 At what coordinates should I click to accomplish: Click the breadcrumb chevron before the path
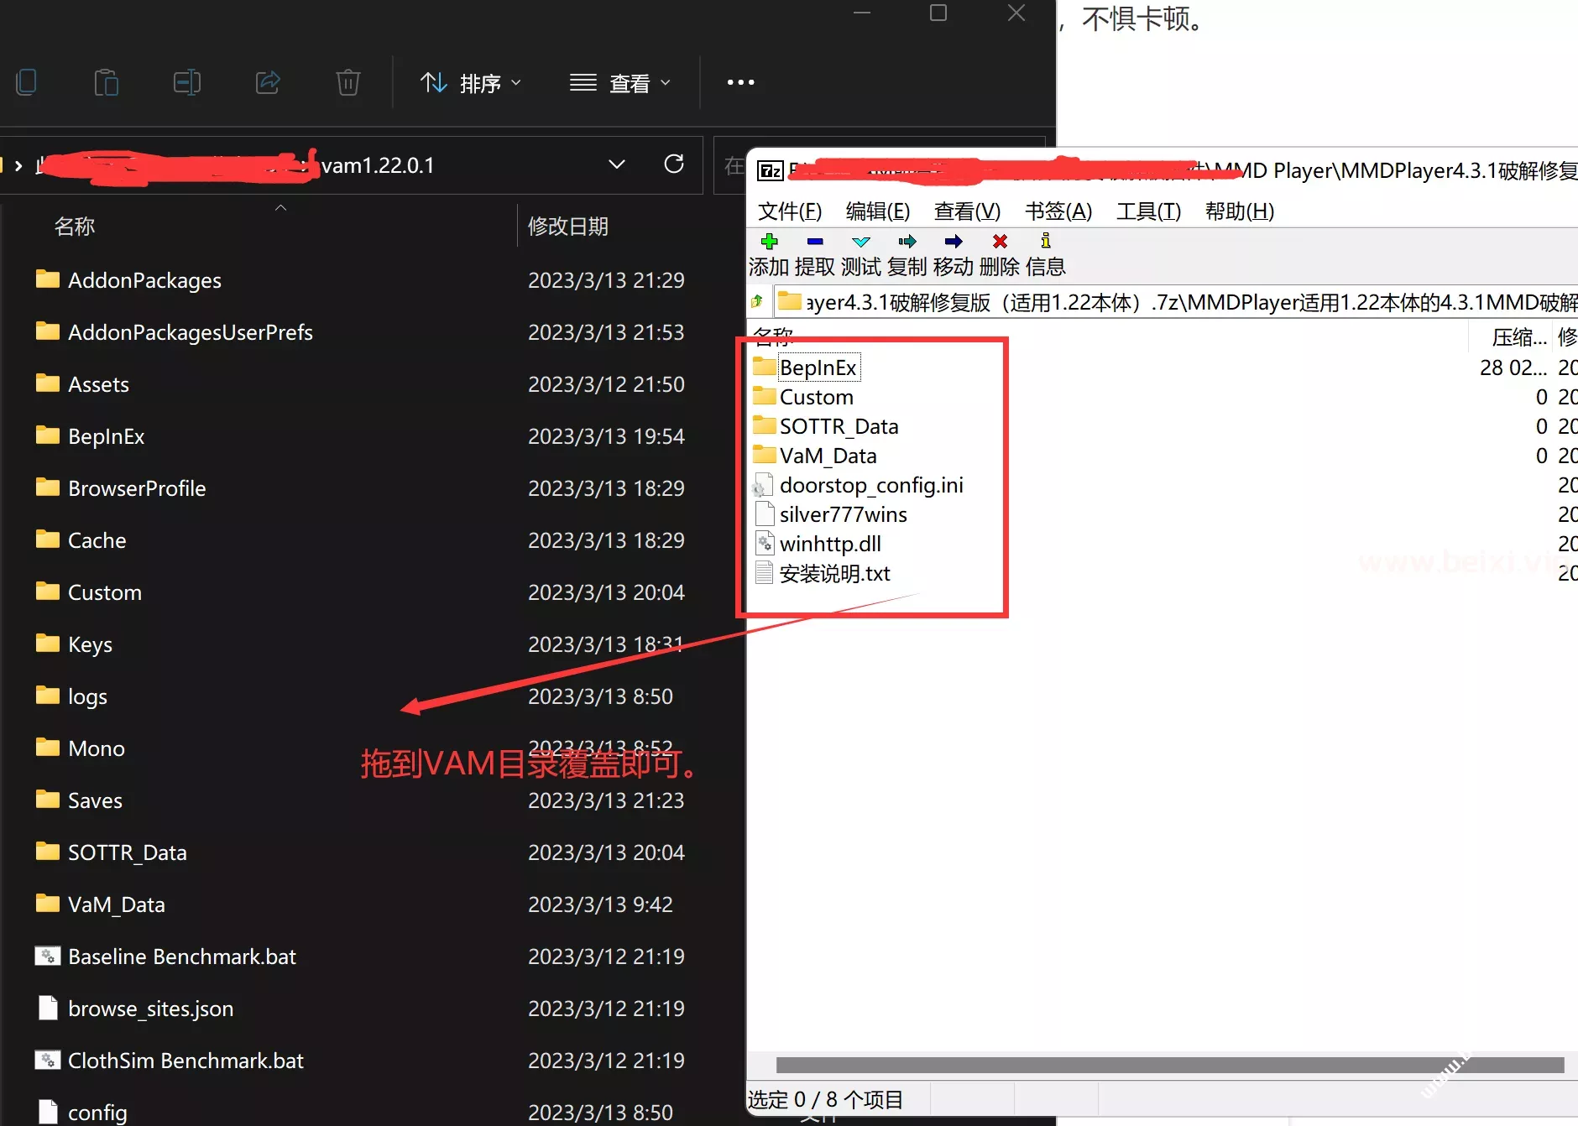pos(18,165)
